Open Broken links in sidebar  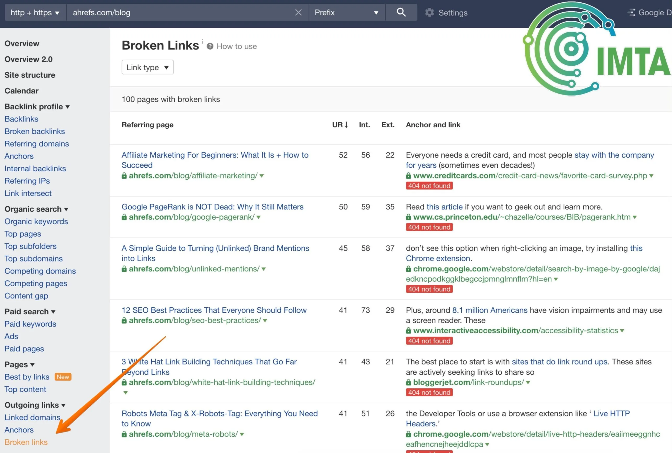tap(26, 442)
